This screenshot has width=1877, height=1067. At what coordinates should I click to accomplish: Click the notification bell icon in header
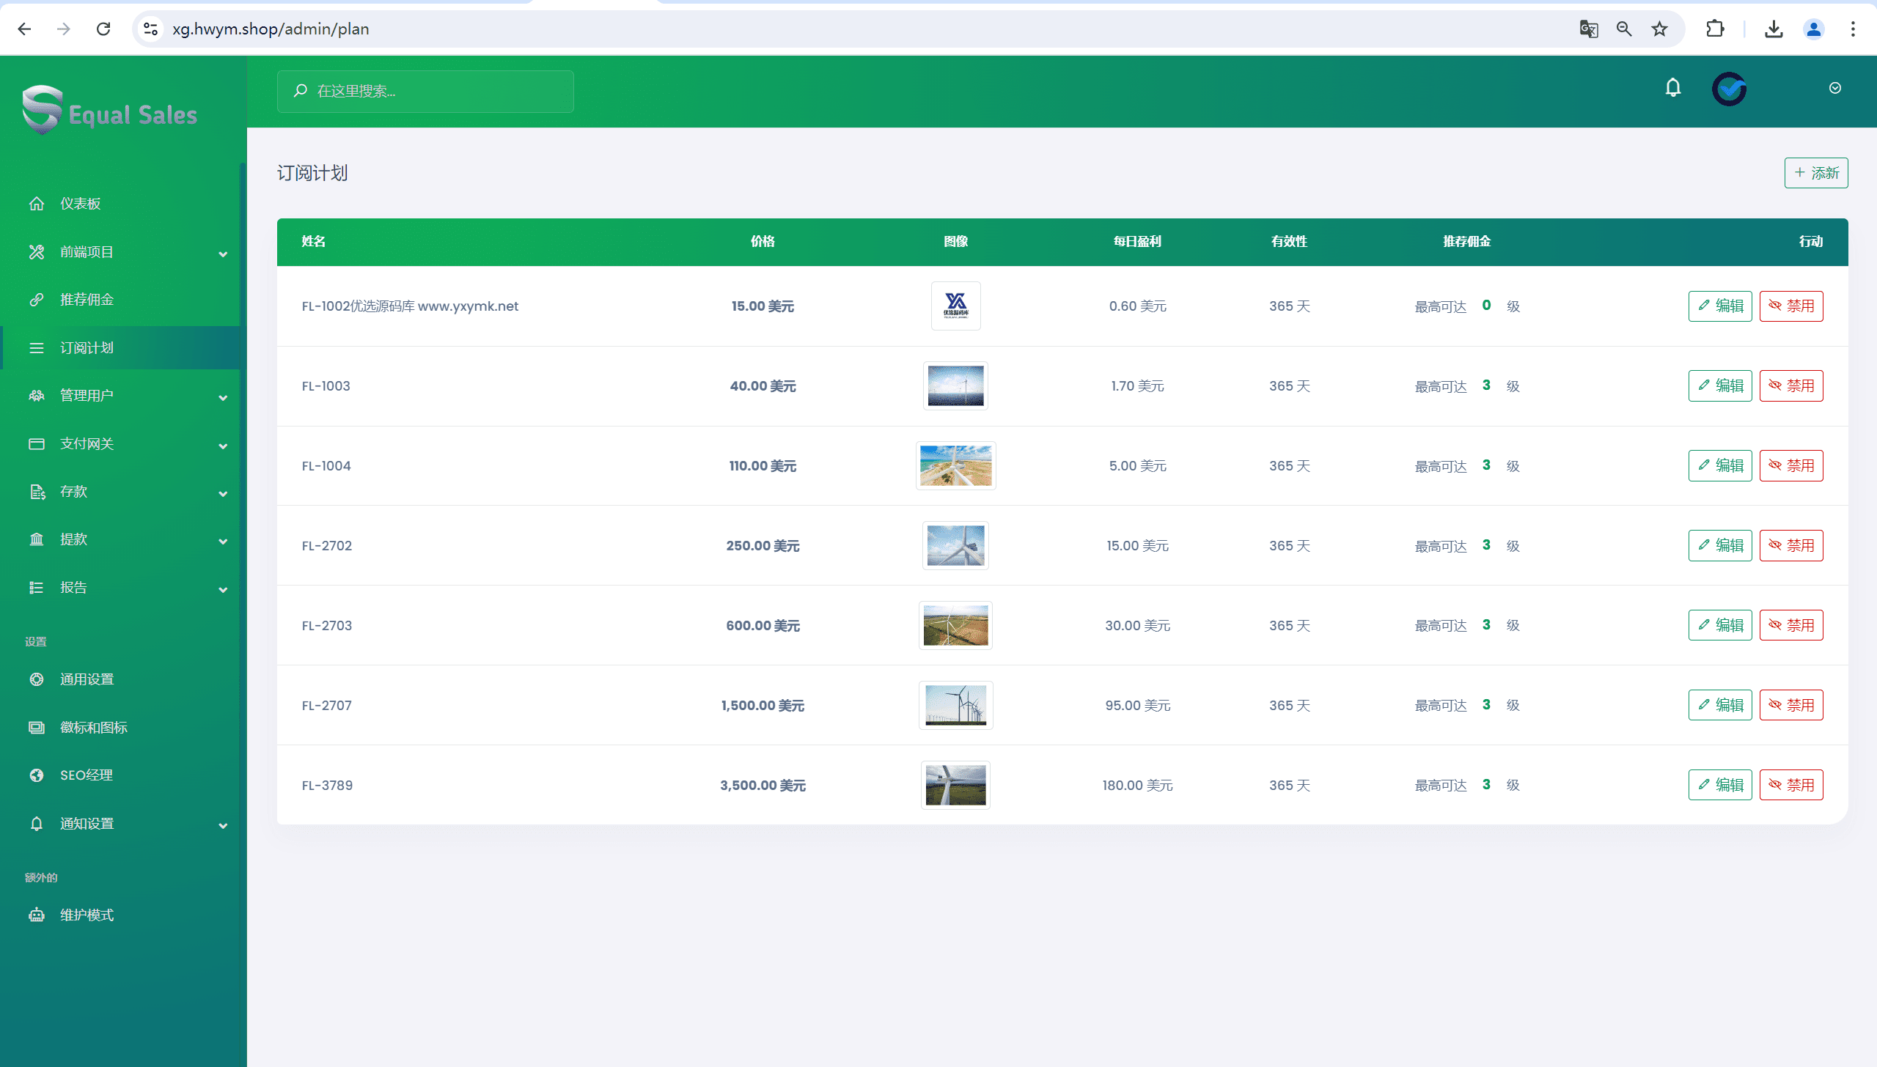pyautogui.click(x=1672, y=89)
